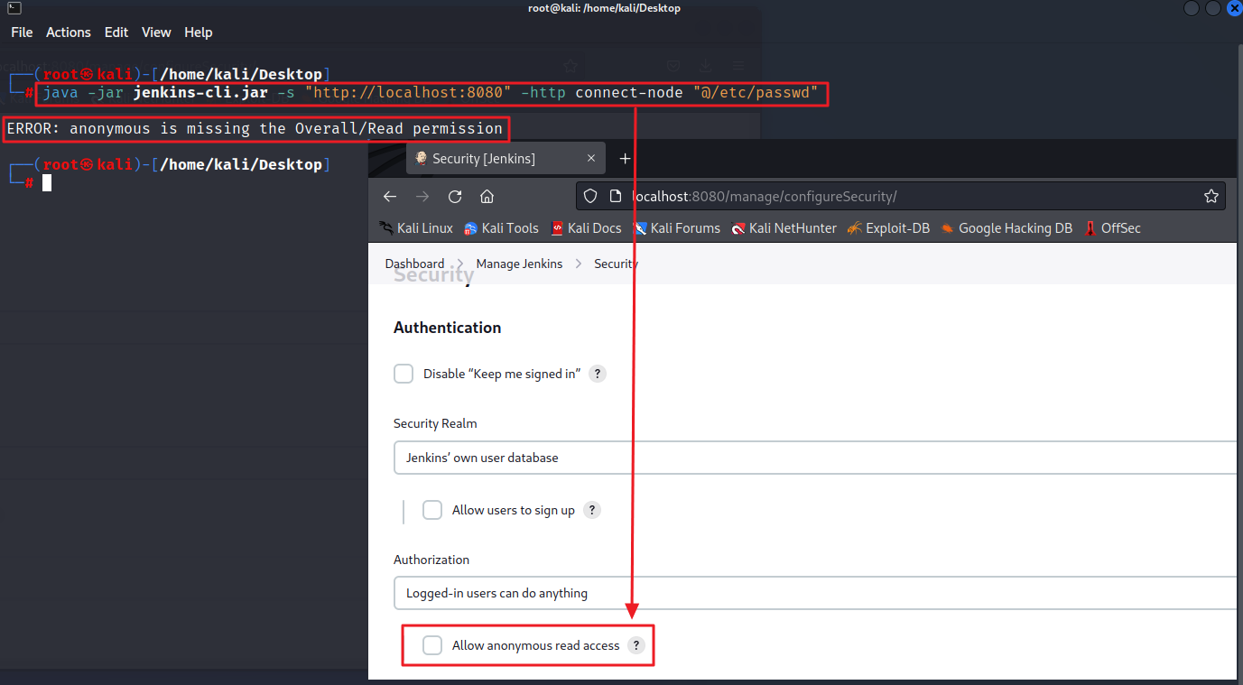Image resolution: width=1243 pixels, height=685 pixels.
Task: Click the terminal icon in title bar
Action: (14, 8)
